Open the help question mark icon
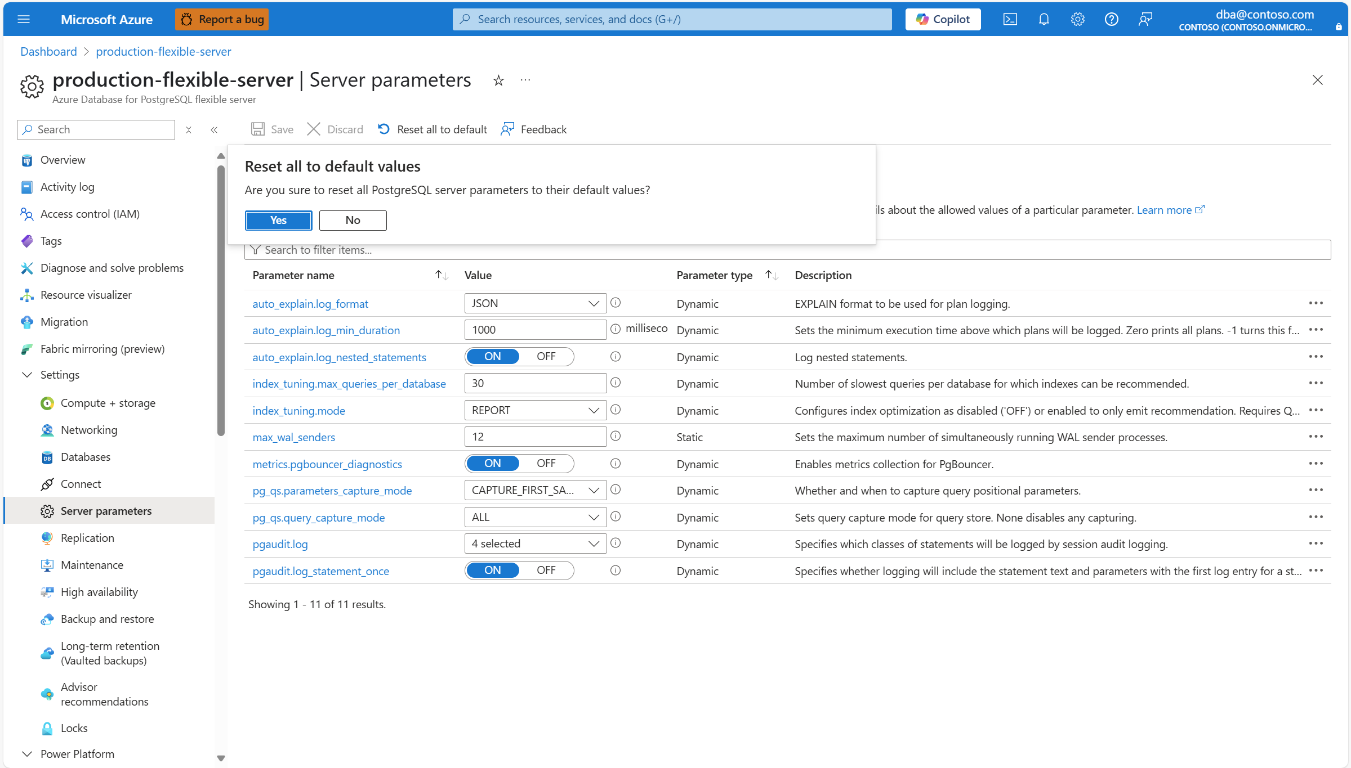 (x=1111, y=19)
